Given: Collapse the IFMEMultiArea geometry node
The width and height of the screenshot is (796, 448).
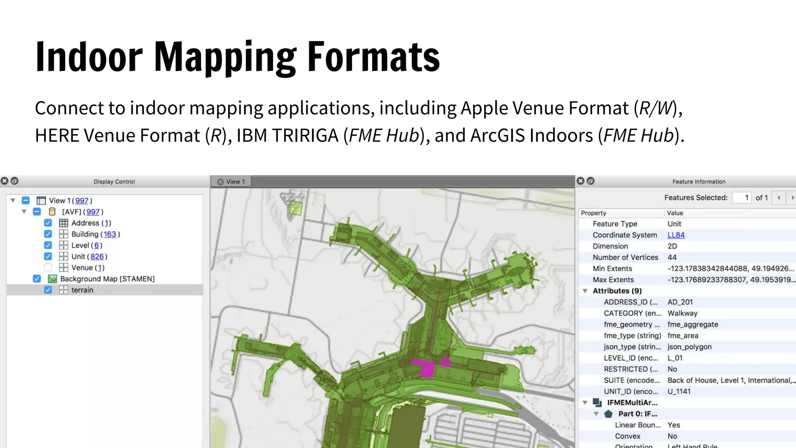Looking at the screenshot, I should coord(585,402).
